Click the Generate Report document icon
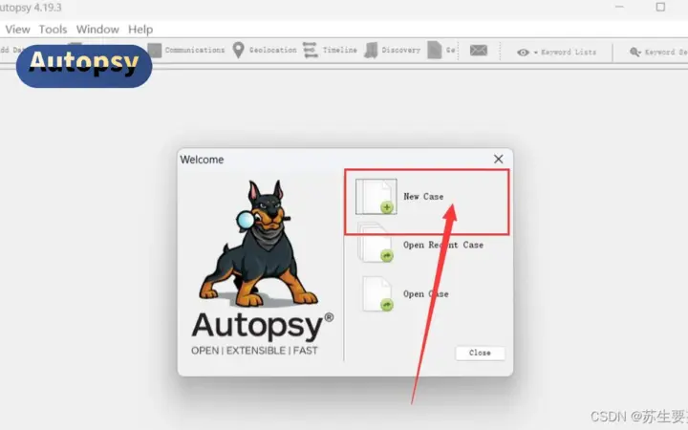Viewport: 688px width, 430px height. point(435,50)
